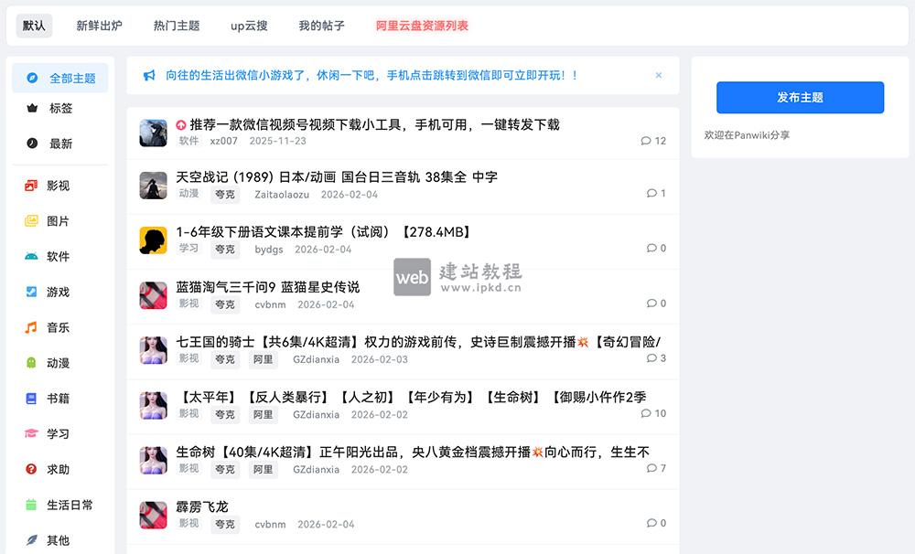This screenshot has width=915, height=554.
Task: Click the 发布主题 publish button
Action: coord(799,97)
